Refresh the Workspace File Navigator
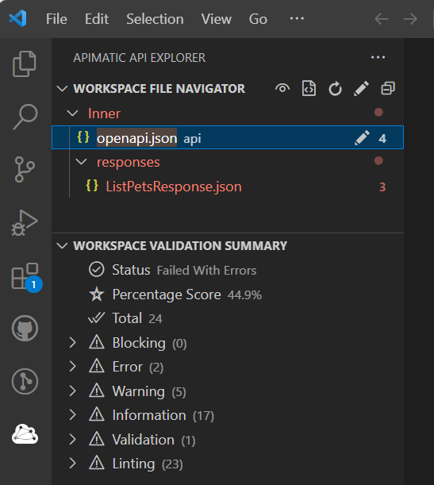This screenshot has height=485, width=434. point(335,89)
